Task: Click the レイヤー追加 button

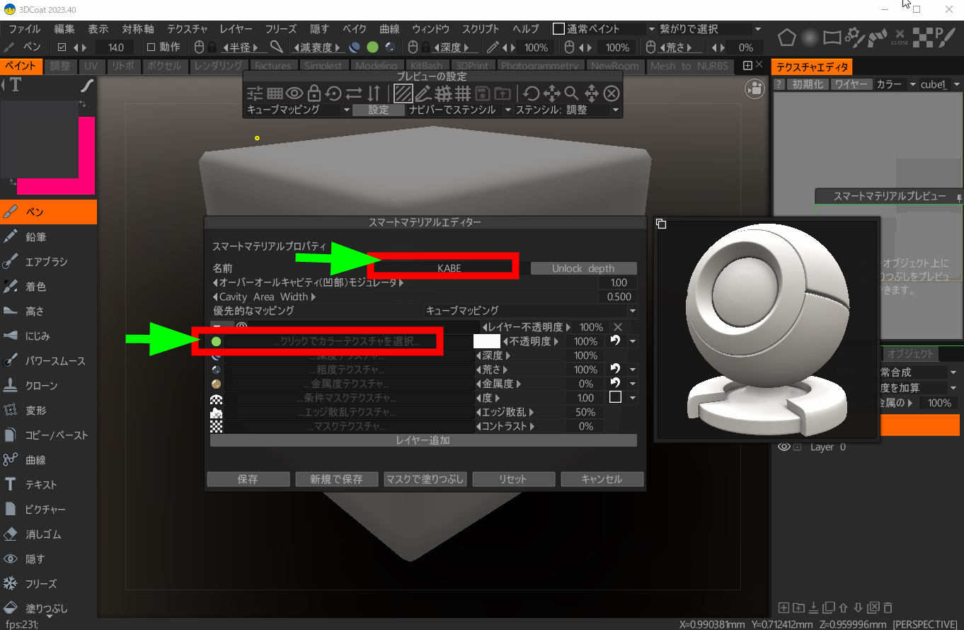Action: pos(423,440)
